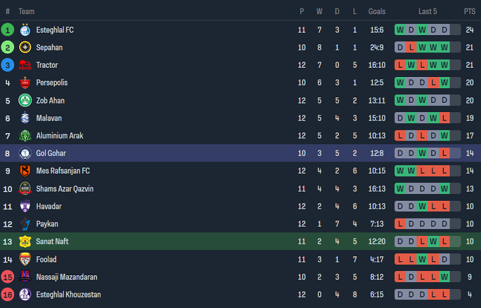Open the Gol Gohar team link

click(51, 153)
